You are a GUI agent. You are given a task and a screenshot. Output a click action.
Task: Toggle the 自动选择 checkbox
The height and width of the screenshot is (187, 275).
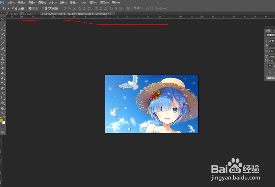click(13, 8)
